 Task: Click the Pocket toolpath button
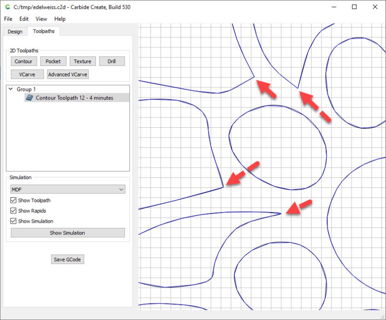click(x=53, y=61)
